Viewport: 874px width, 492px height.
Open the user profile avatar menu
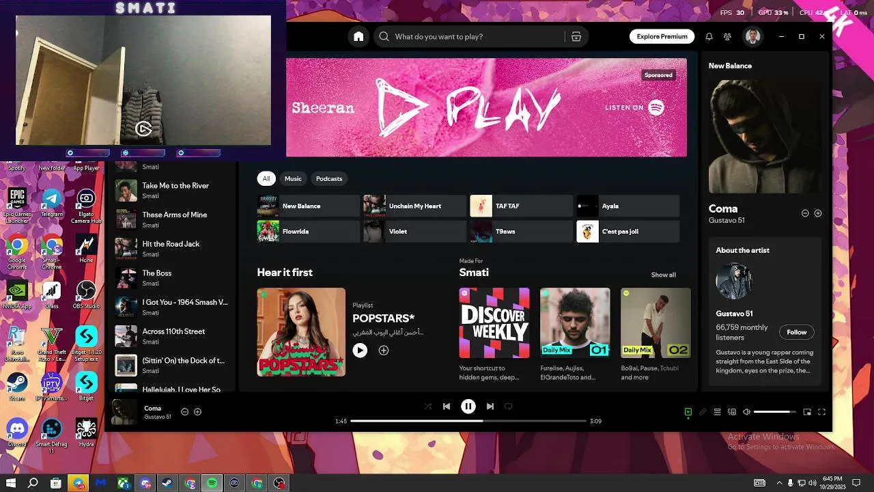753,36
